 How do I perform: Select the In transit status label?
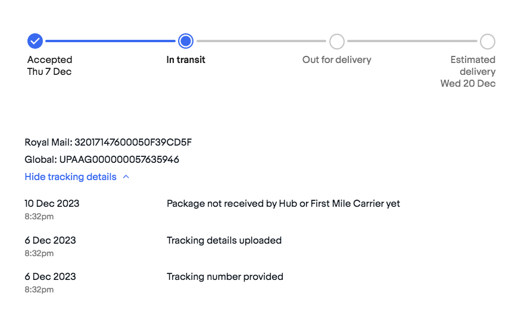click(186, 59)
